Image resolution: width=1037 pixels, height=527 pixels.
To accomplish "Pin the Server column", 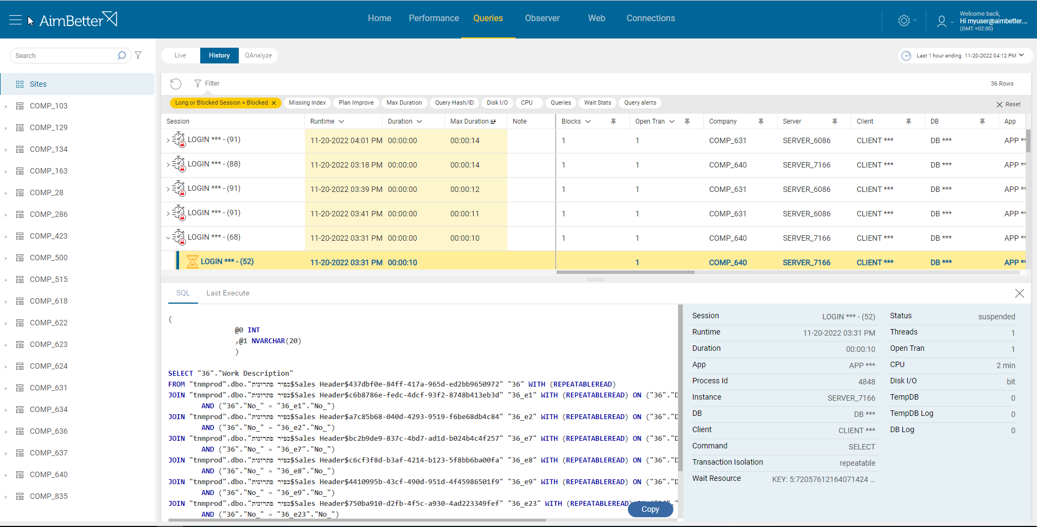I will click(835, 121).
